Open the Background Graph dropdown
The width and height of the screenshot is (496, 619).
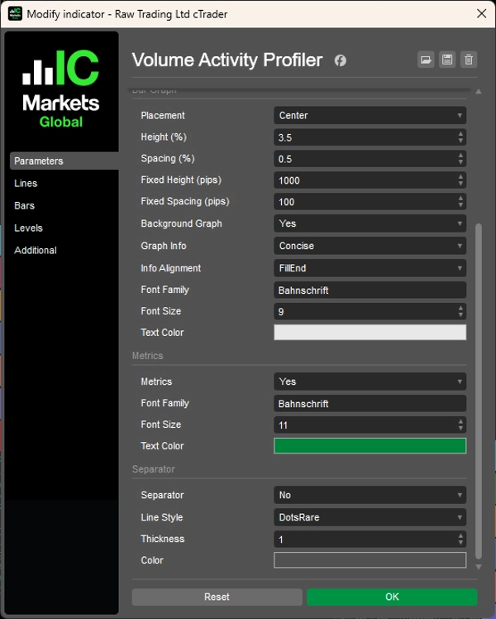pyautogui.click(x=370, y=223)
